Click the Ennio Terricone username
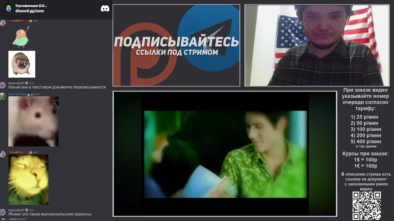The width and height of the screenshot is (394, 221). click(x=17, y=94)
